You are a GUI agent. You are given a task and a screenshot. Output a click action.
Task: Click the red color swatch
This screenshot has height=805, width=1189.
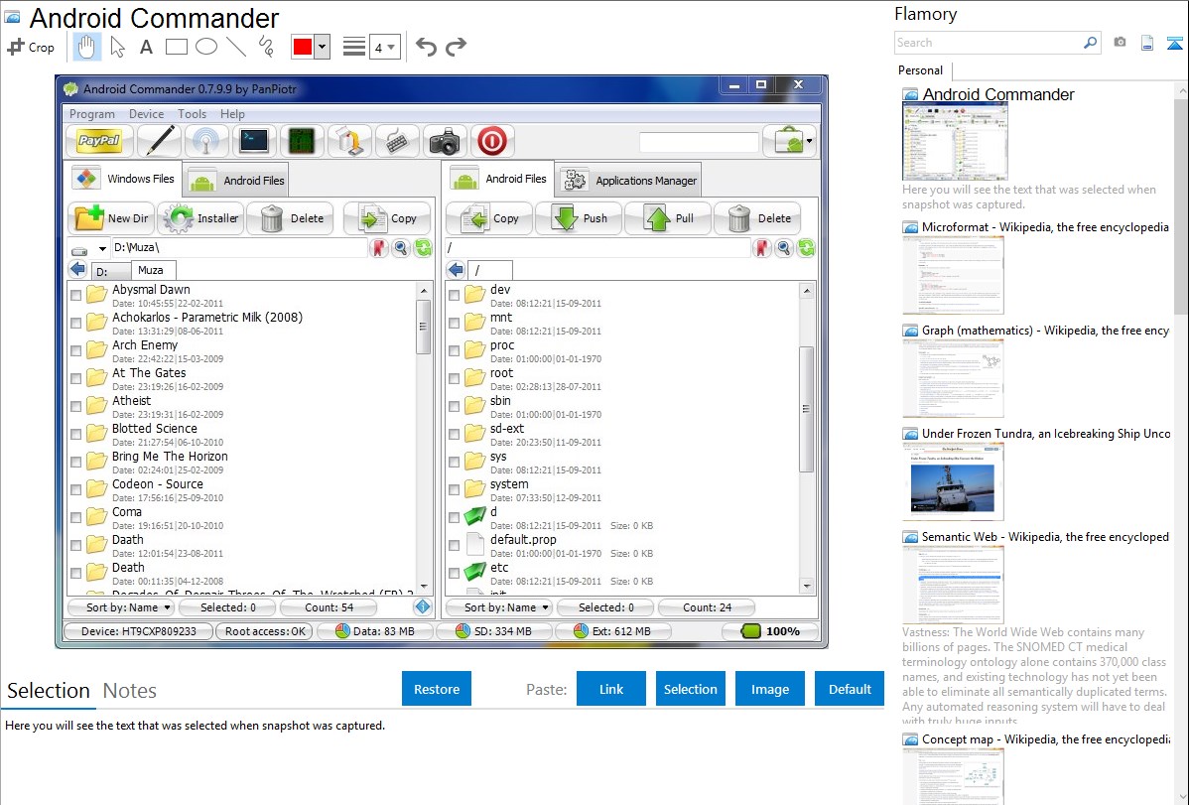coord(303,47)
